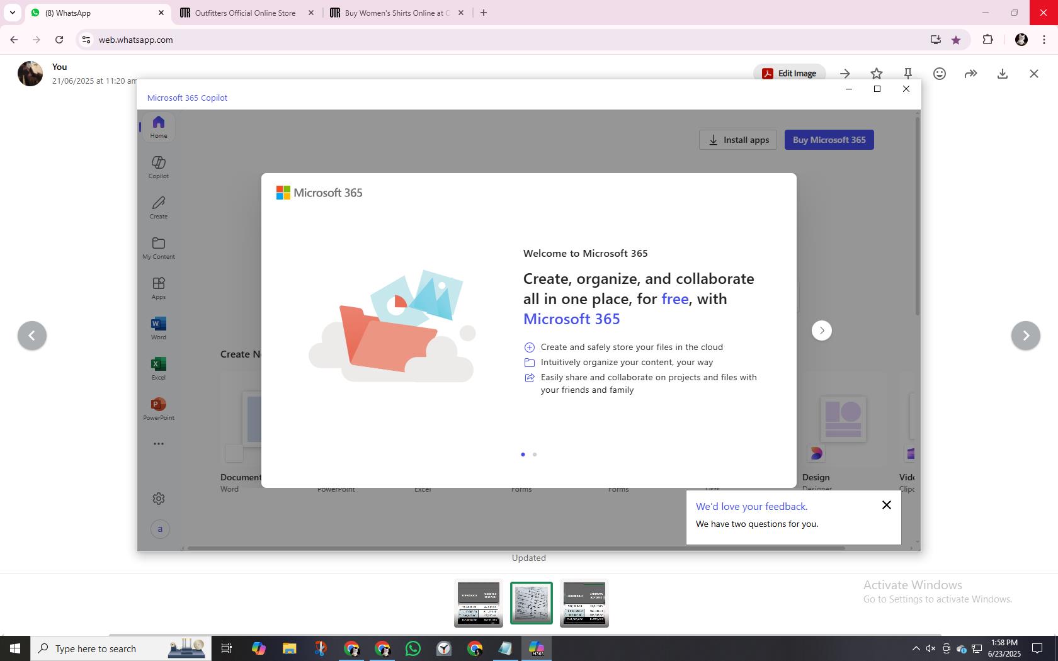Advance the welcome dialog with the next chevron

(x=822, y=330)
